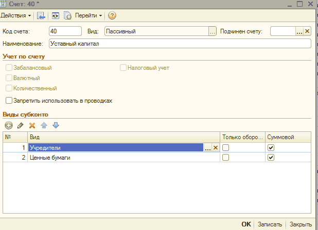Move subconto row down arrow

(56, 125)
